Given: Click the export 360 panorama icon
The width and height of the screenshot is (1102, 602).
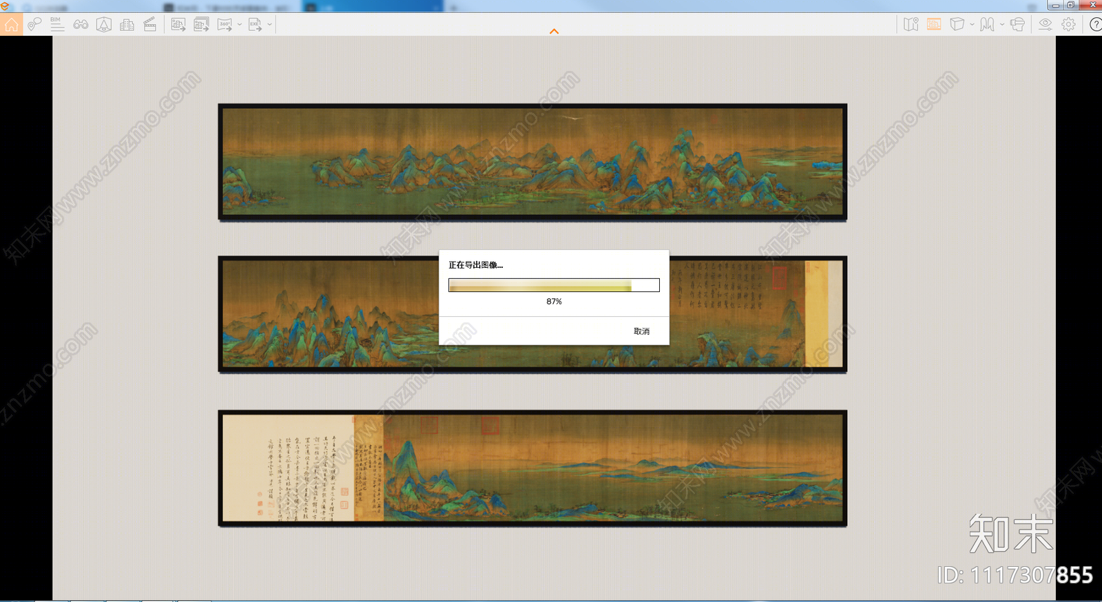Looking at the screenshot, I should tap(225, 25).
